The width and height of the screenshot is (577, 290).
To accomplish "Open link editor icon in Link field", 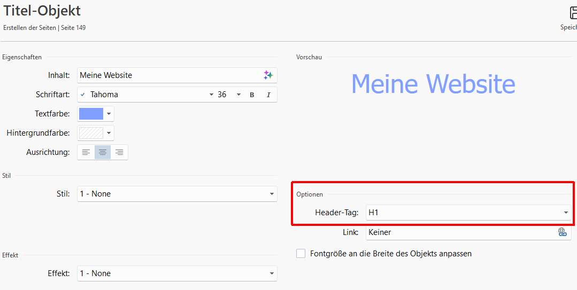I will 562,232.
